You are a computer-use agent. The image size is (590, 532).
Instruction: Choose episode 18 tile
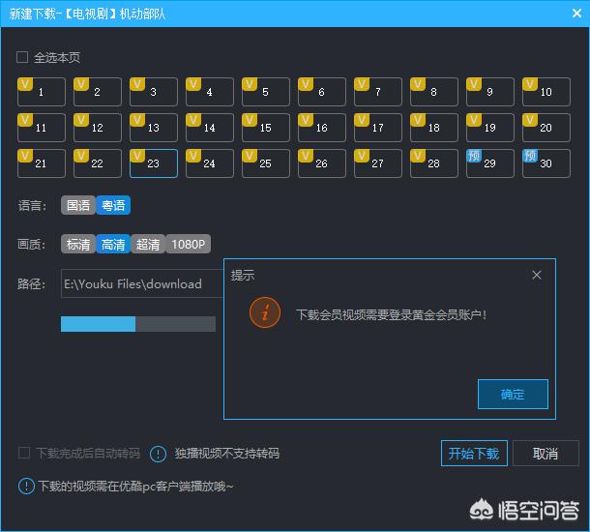(x=434, y=128)
